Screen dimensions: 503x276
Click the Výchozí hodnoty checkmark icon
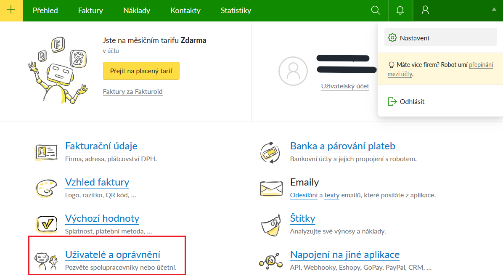click(x=47, y=224)
